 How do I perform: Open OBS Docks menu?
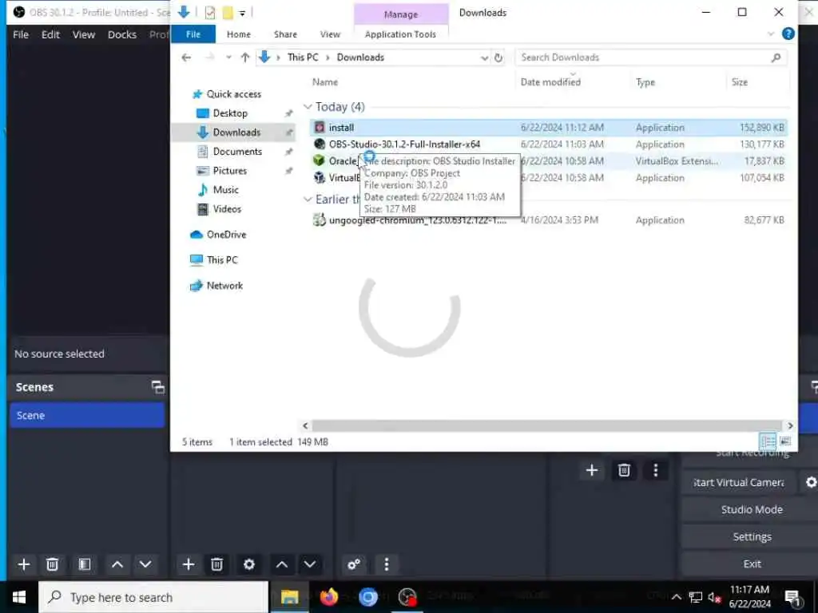click(122, 34)
